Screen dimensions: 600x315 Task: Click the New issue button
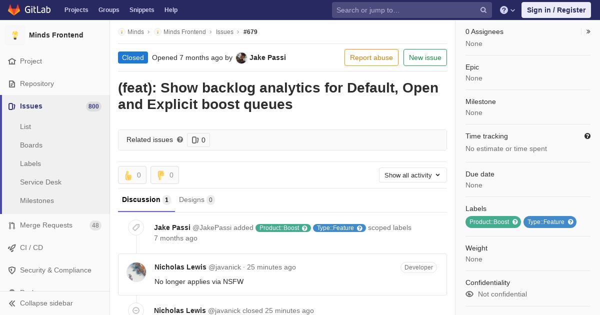(425, 57)
